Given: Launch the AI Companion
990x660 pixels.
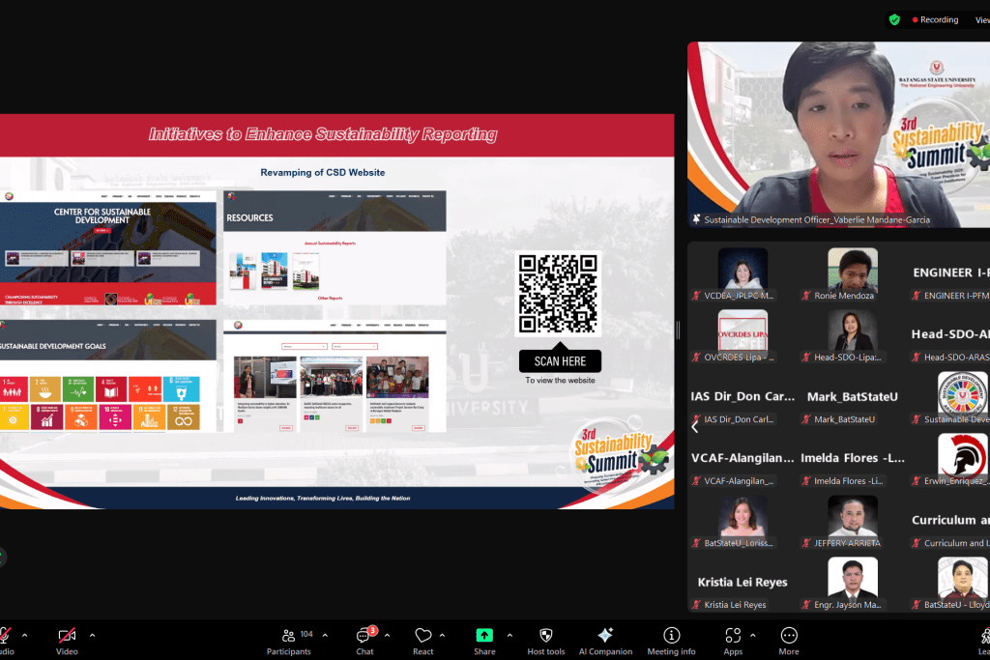Looking at the screenshot, I should tap(605, 636).
